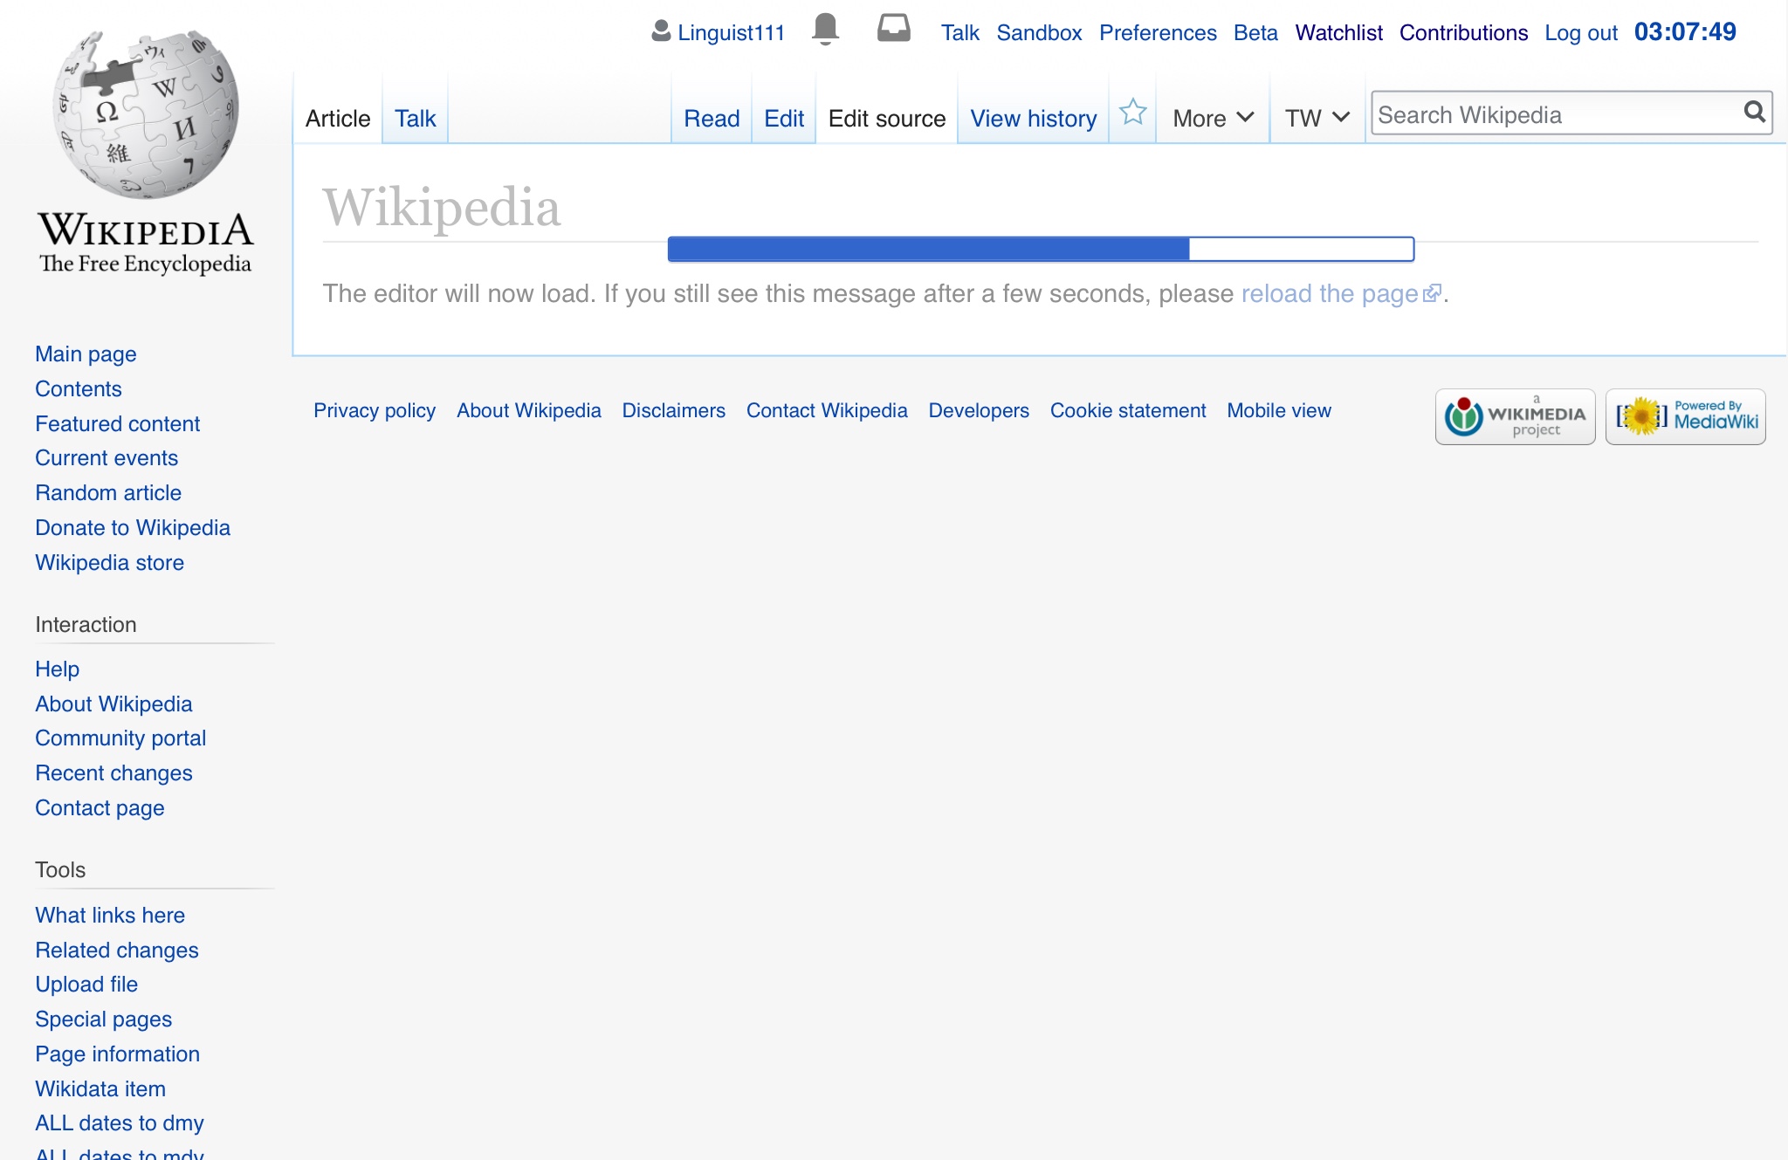This screenshot has width=1788, height=1160.
Task: Open About Wikipedia in the footer
Action: coord(529,410)
